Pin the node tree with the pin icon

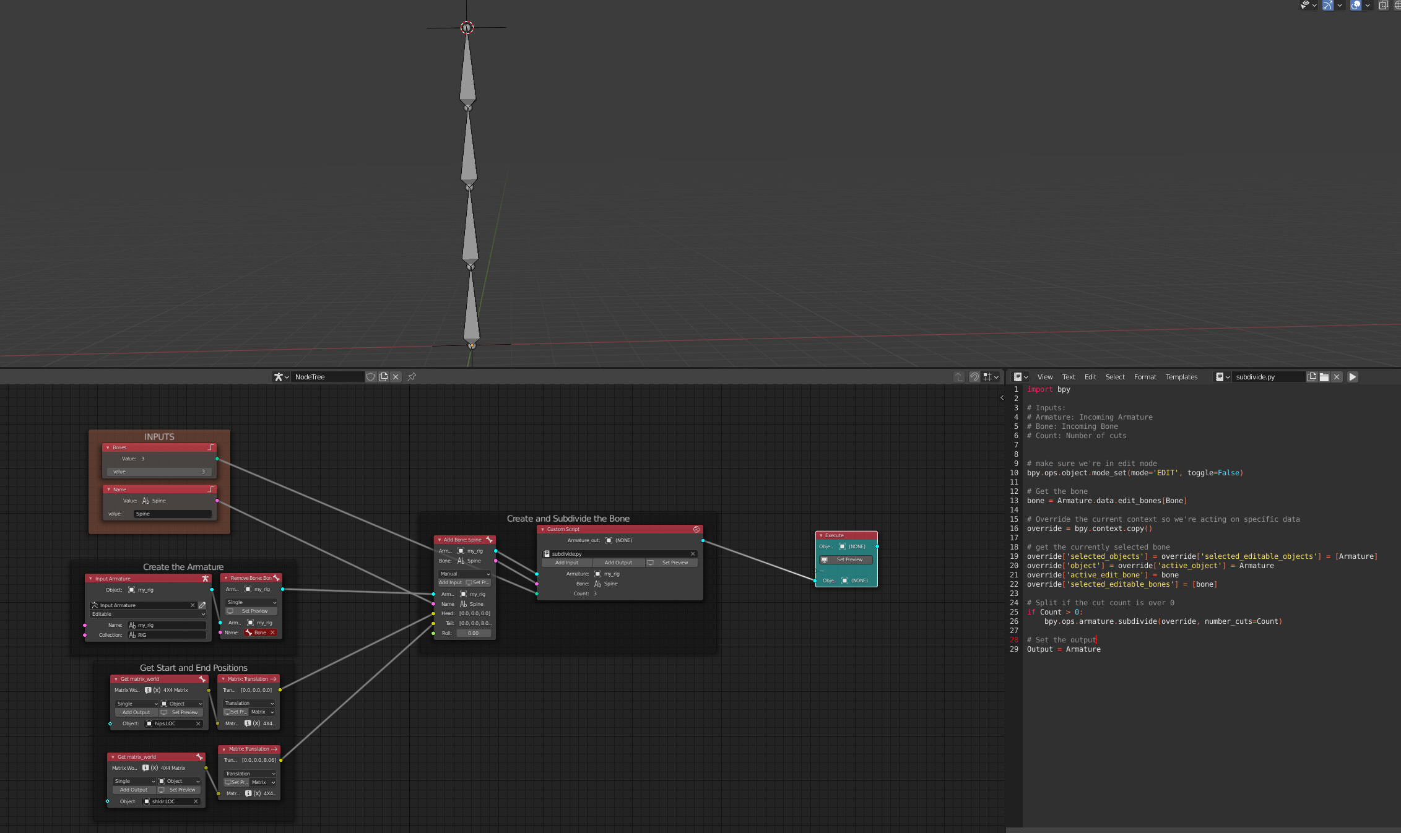tap(412, 377)
